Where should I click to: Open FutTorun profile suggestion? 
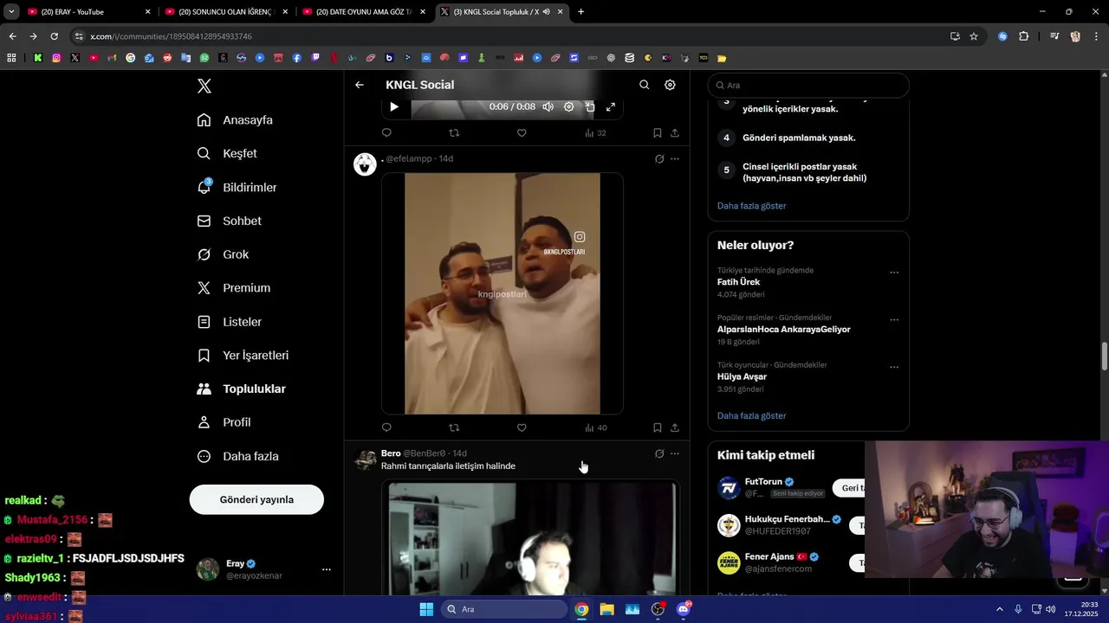(x=763, y=482)
